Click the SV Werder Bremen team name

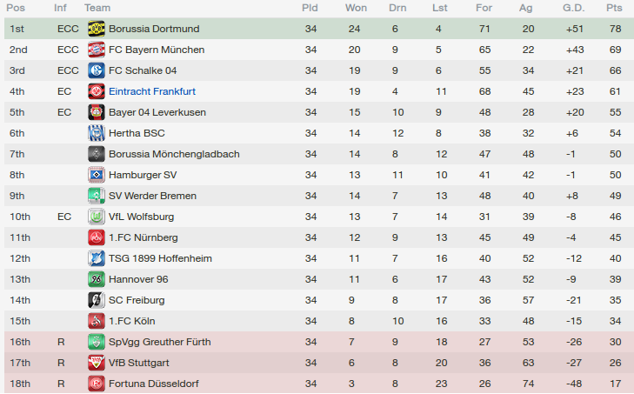[x=152, y=196]
